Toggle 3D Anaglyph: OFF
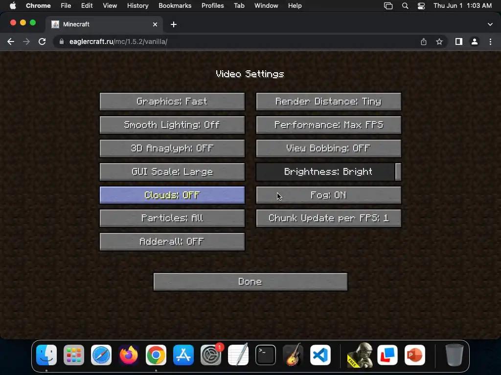Screen dimensions: 501x375 pyautogui.click(x=172, y=148)
